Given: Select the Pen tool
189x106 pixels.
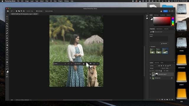Looking at the screenshot, I should tap(7, 52).
